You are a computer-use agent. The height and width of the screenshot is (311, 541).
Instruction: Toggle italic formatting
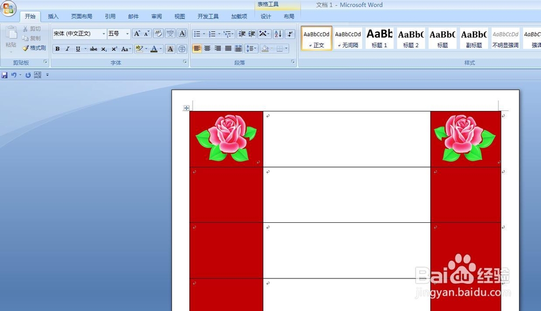[x=68, y=49]
